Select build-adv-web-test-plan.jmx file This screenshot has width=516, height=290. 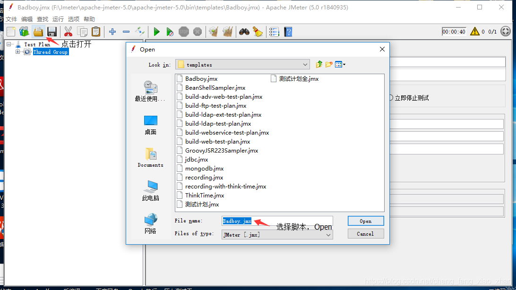tap(220, 97)
